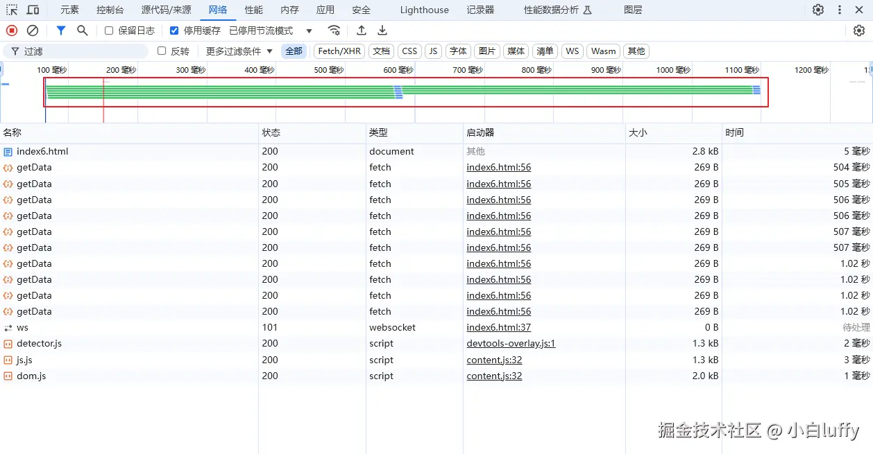Viewport: 873px width, 454px height.
Task: Switch to the 元素 tab
Action: pos(69,10)
